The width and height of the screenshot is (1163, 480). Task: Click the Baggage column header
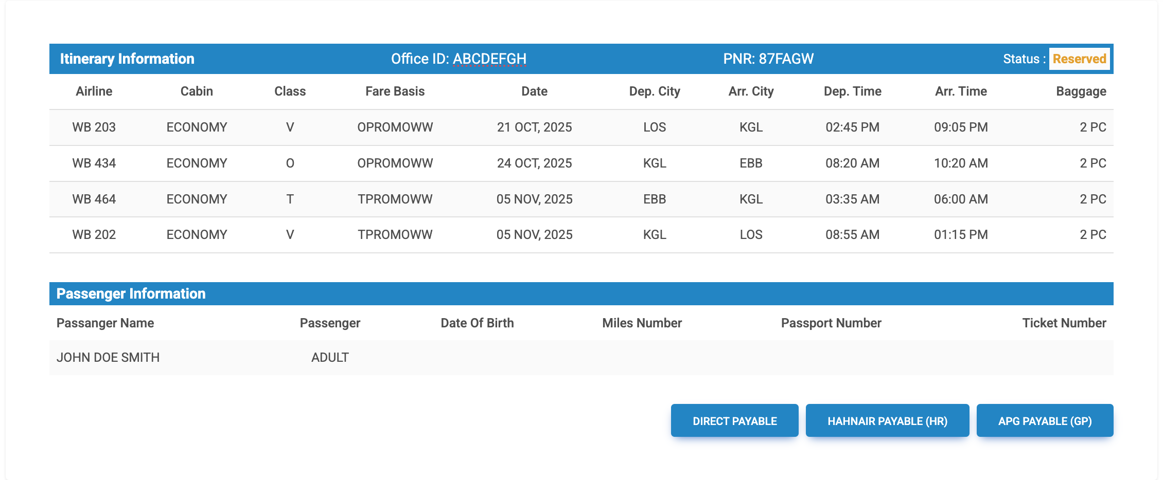click(x=1081, y=91)
